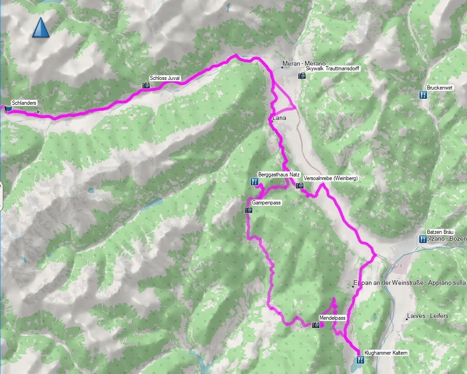Click the Schloss Juval waypoint label
The image size is (467, 374).
pos(165,78)
